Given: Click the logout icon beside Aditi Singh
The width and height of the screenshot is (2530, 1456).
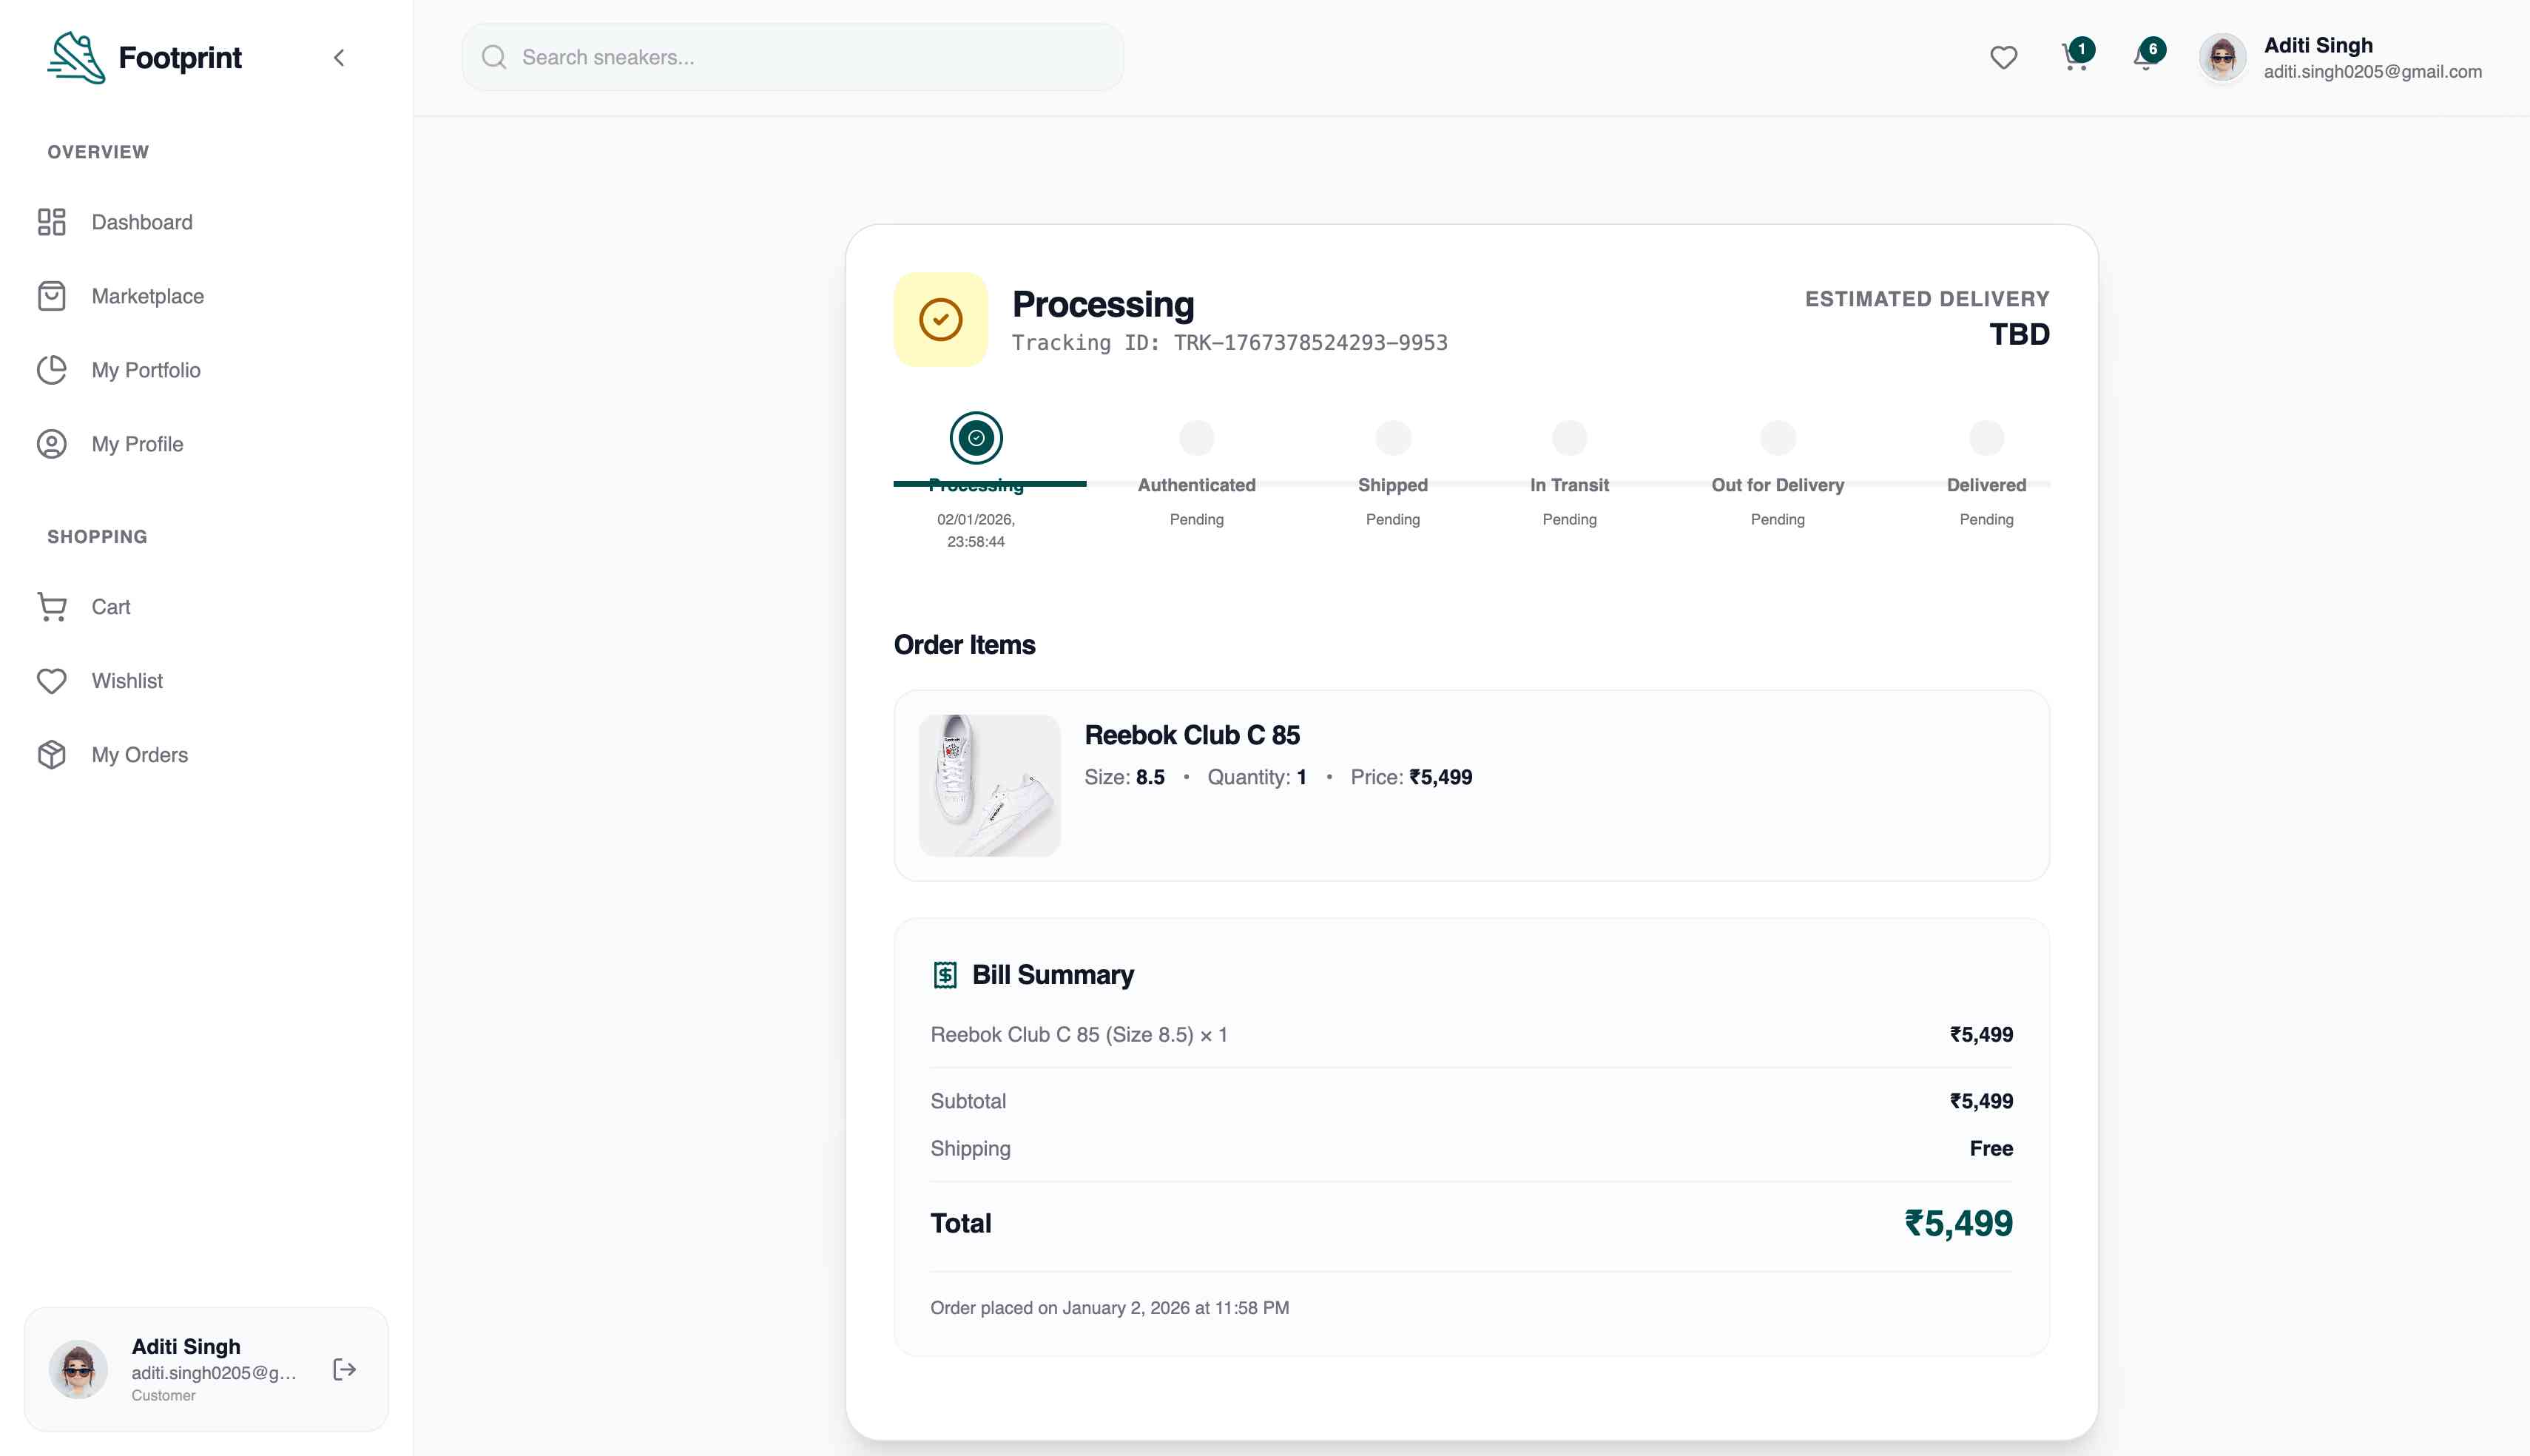Looking at the screenshot, I should coord(344,1369).
